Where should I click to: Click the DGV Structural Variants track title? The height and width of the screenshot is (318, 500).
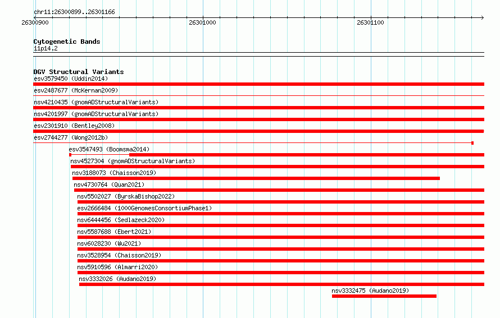tap(79, 72)
